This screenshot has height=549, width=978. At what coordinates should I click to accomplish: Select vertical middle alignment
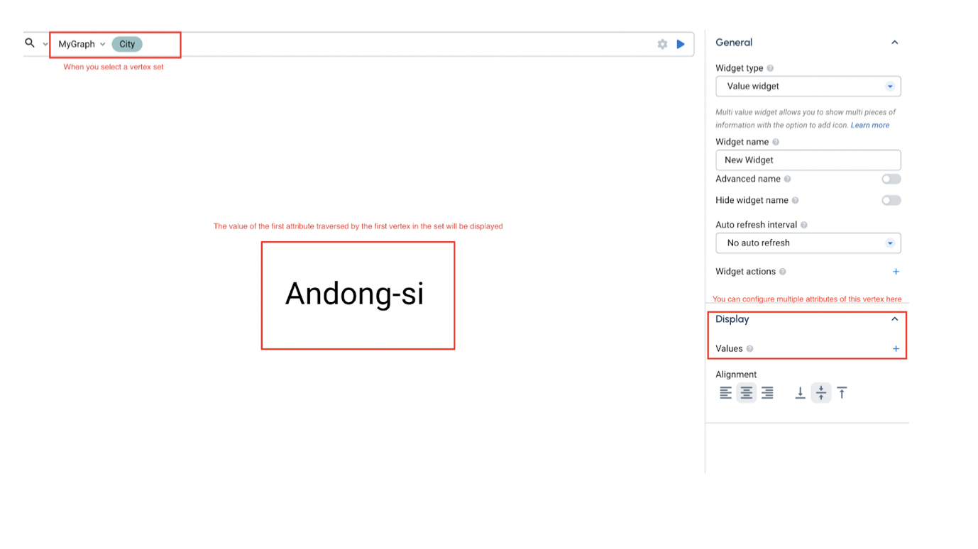coord(821,393)
